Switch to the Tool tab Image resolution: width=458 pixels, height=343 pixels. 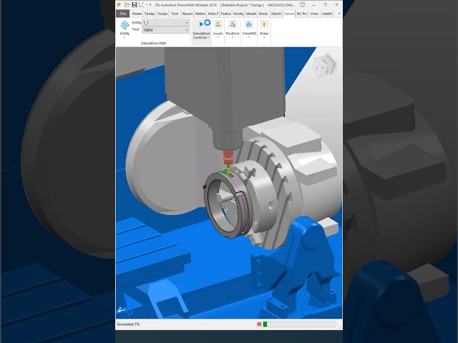point(175,14)
